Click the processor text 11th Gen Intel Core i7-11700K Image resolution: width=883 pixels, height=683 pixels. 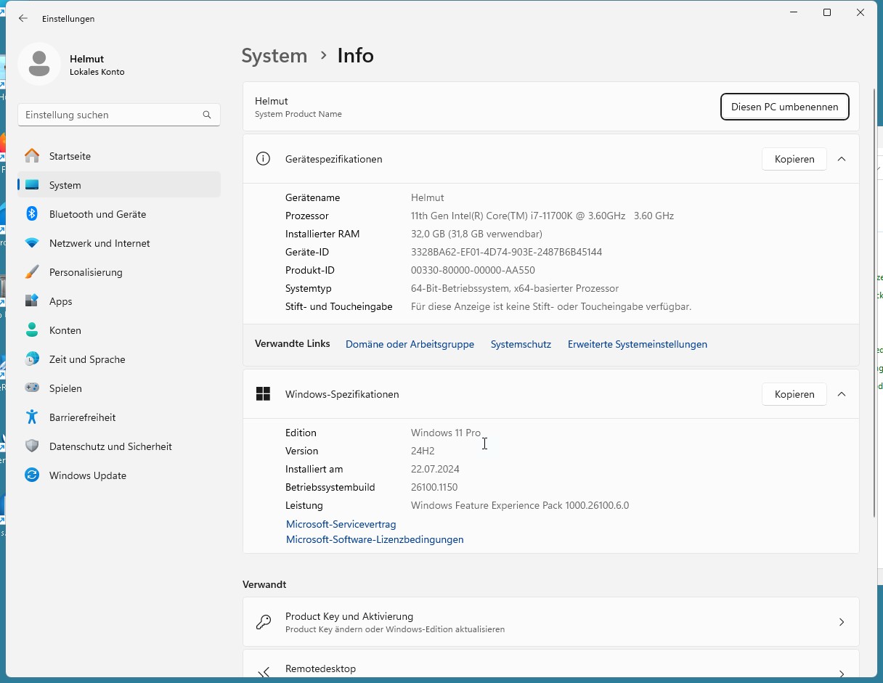pos(542,216)
